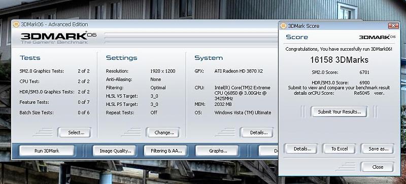
Task: Open Details... in the Score window
Action: pos(301,149)
